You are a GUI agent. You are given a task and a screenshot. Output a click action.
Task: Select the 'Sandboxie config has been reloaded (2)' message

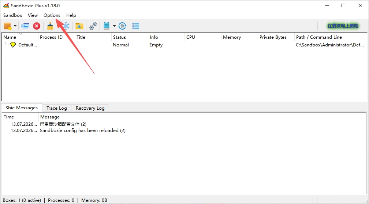(x=83, y=130)
